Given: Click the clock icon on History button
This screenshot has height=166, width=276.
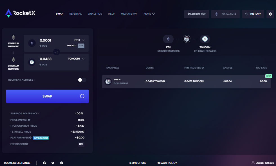Looking at the screenshot, I should coord(247,14).
